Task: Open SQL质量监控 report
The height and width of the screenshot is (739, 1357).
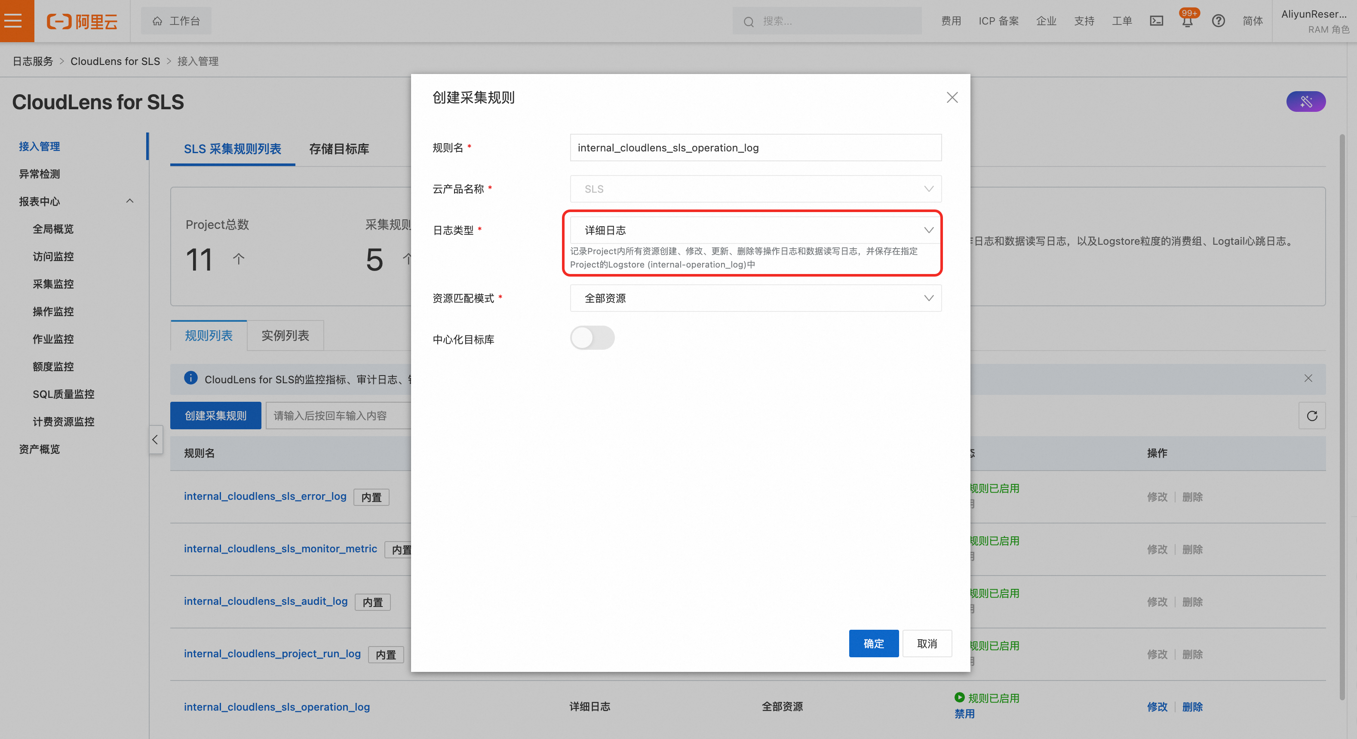Action: click(x=63, y=394)
